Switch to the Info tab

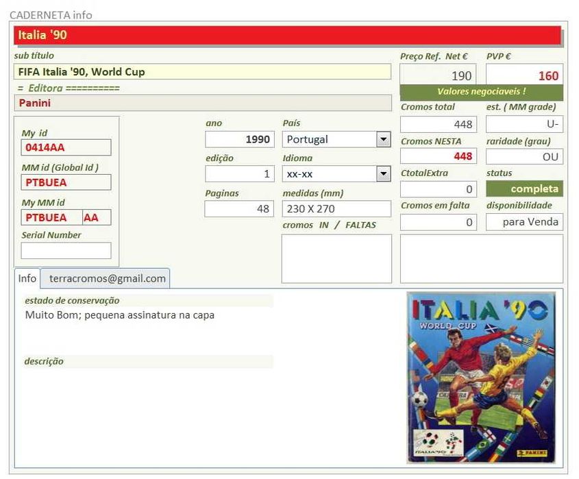[27, 278]
